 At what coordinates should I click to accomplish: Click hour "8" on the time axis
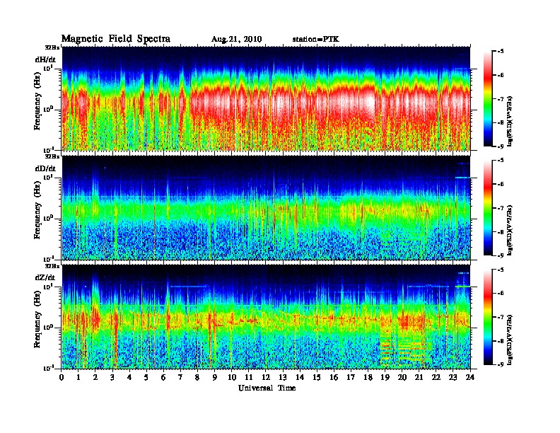tap(197, 377)
